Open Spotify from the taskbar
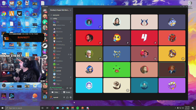The height and width of the screenshot is (110, 196). (77, 108)
